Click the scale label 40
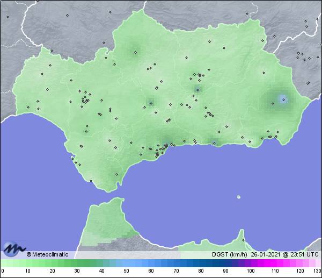 pyautogui.click(x=101, y=271)
